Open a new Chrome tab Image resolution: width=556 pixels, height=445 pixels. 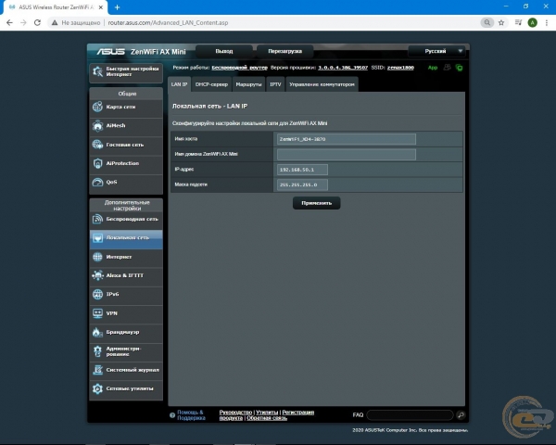(118, 7)
